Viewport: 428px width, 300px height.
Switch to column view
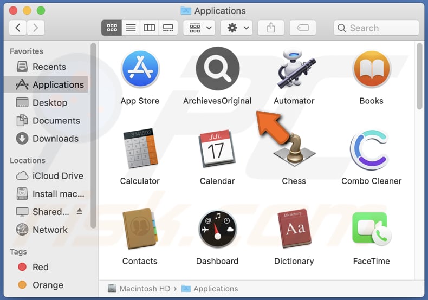pos(150,28)
